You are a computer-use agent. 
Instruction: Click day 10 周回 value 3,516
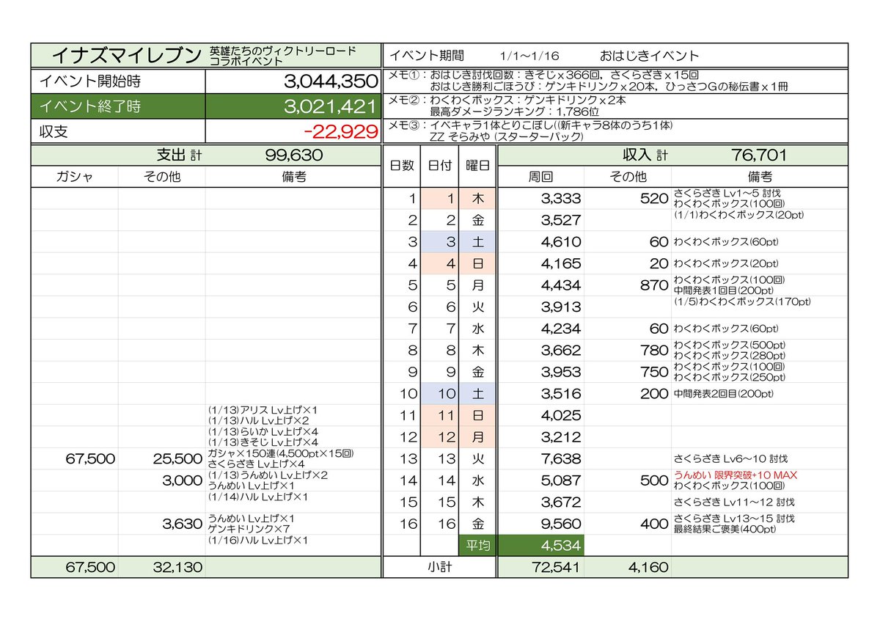(561, 394)
